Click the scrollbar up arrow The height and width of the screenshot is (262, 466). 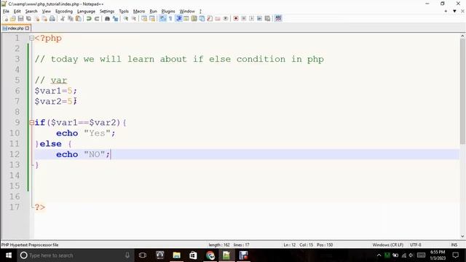click(x=462, y=36)
